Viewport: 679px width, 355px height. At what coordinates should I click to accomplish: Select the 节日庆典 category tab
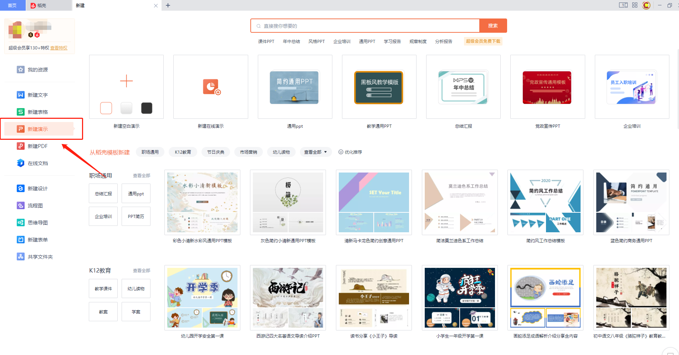point(216,152)
